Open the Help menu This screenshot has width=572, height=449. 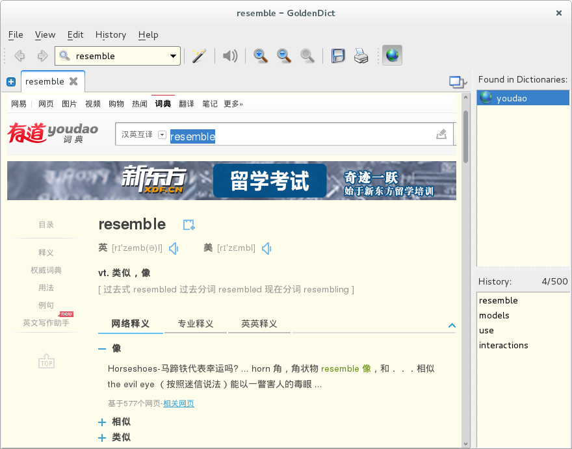coord(148,34)
